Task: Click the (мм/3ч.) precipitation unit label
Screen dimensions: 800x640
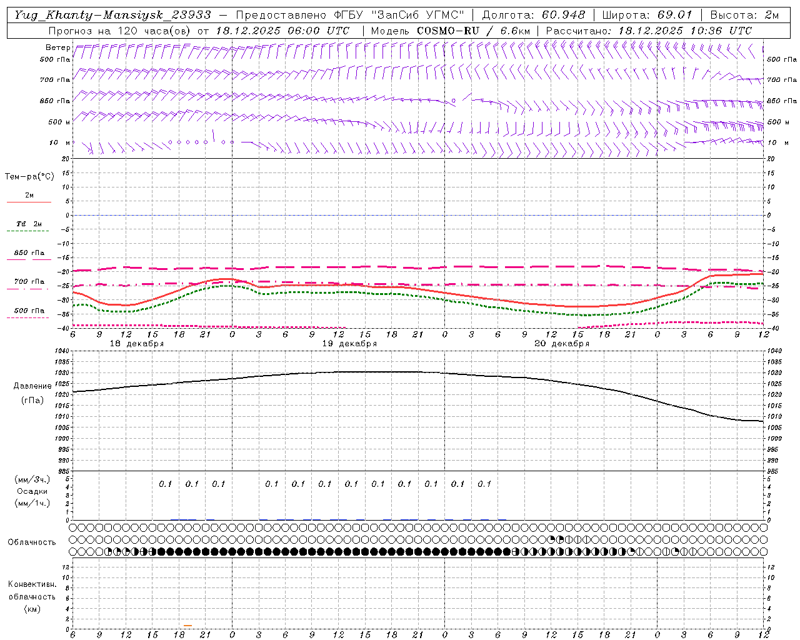Action: [32, 479]
